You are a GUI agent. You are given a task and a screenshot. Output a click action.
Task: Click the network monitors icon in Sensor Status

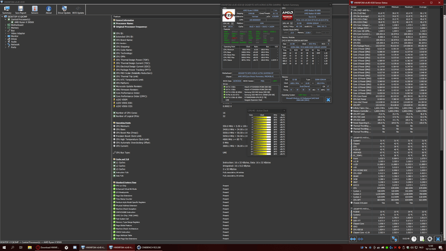coord(394,239)
